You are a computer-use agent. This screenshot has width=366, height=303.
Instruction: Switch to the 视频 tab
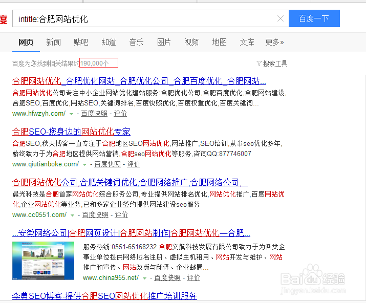[x=191, y=42]
